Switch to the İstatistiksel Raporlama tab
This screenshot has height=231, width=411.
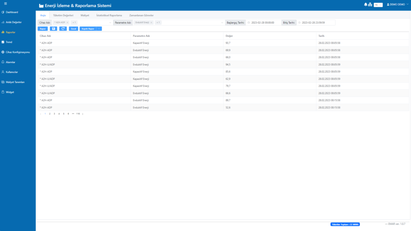(x=109, y=15)
